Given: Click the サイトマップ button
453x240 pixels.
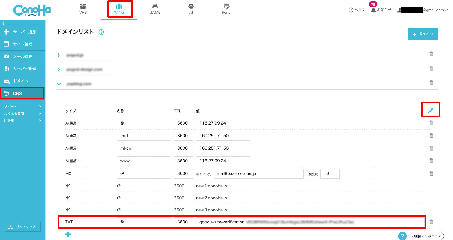Looking at the screenshot, I should tap(23, 227).
